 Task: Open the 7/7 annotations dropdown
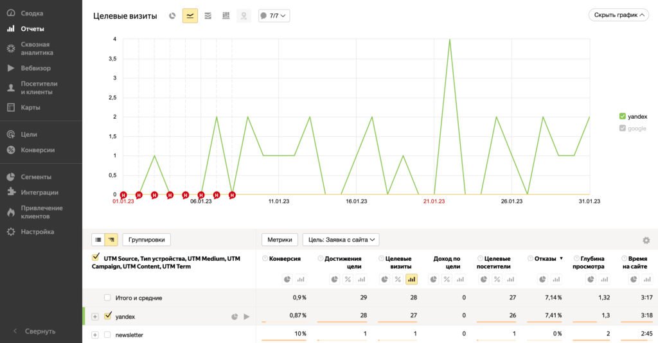pyautogui.click(x=274, y=15)
